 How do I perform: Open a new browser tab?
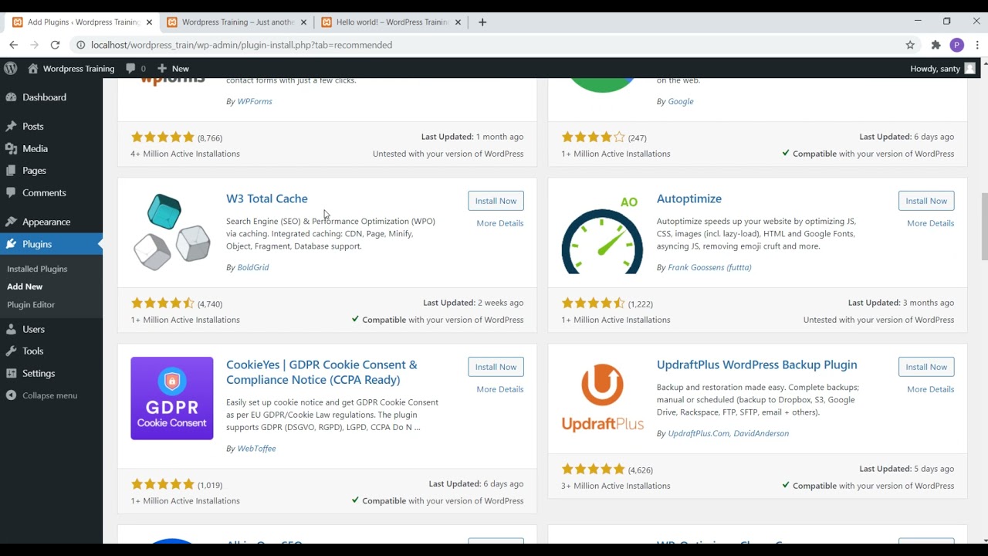point(482,22)
